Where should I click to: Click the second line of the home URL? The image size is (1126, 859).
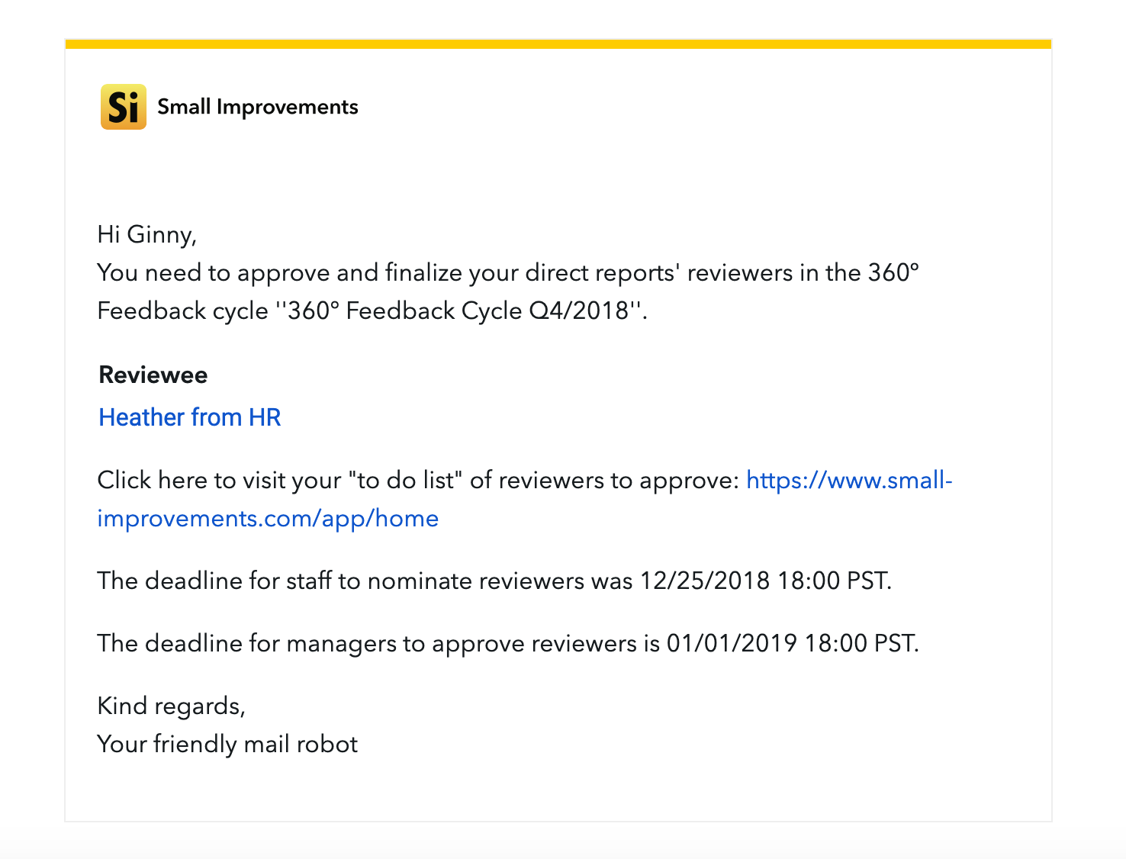point(267,518)
